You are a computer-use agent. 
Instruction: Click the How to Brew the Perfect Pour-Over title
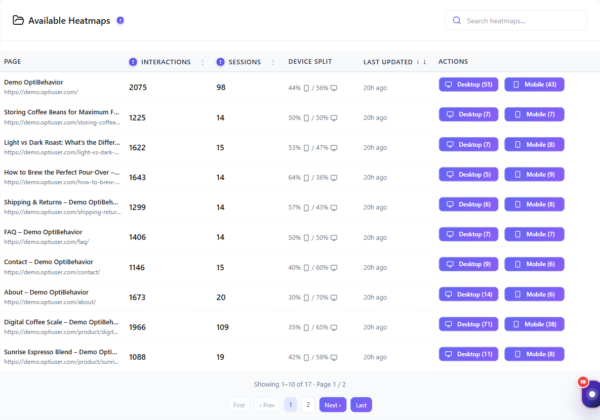[62, 172]
